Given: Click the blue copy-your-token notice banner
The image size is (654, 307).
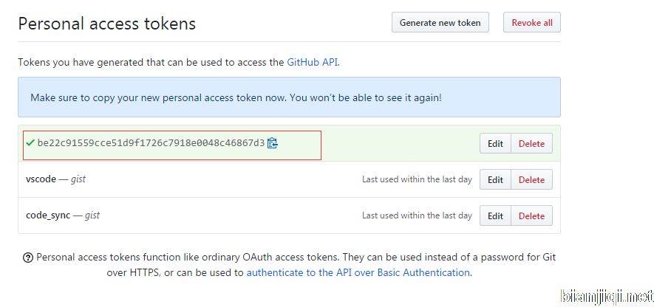Looking at the screenshot, I should pos(288,97).
